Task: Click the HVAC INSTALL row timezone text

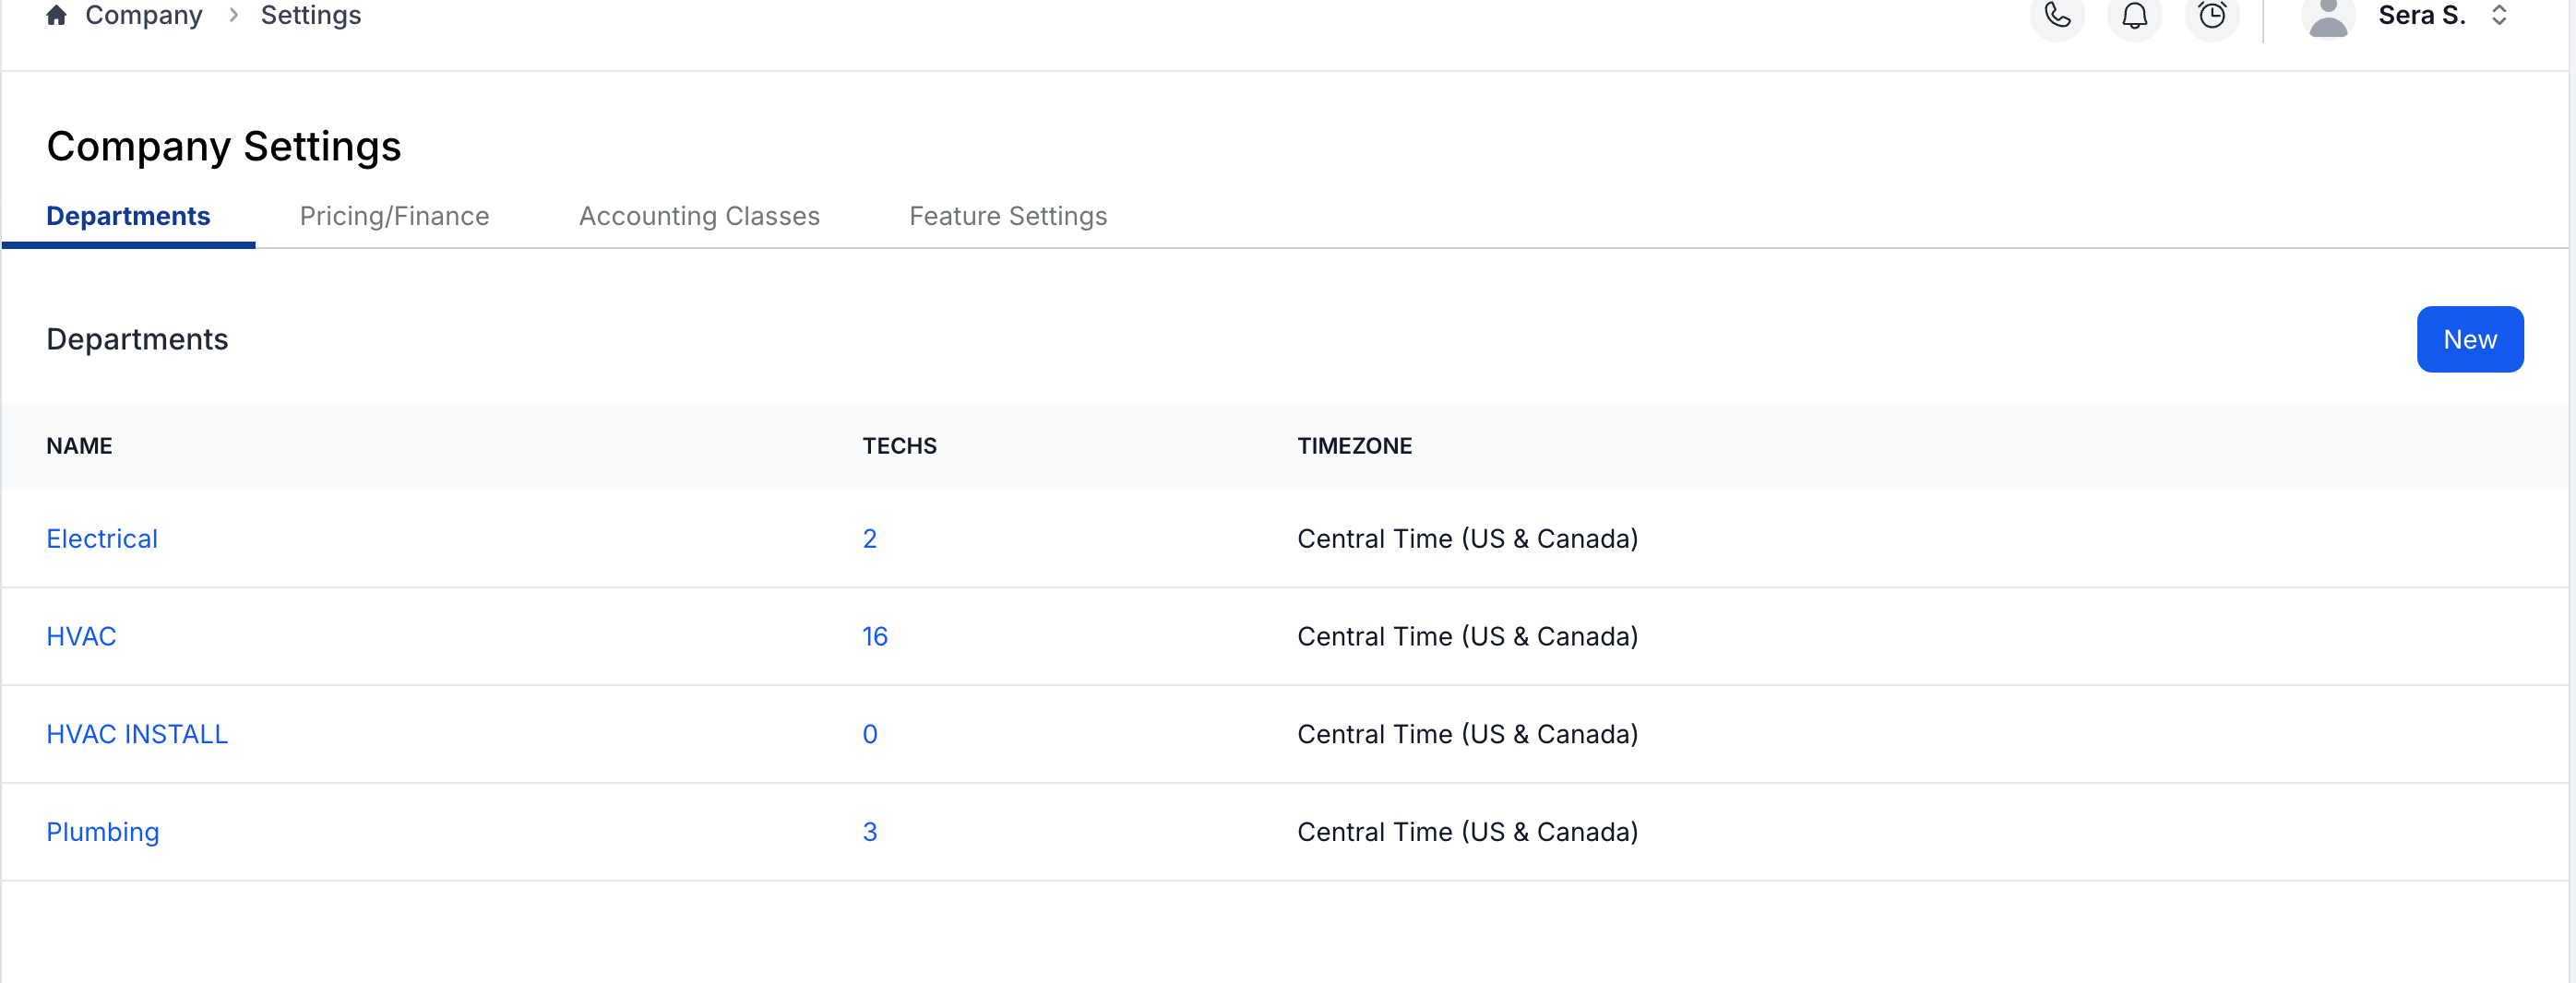Action: pos(1468,734)
